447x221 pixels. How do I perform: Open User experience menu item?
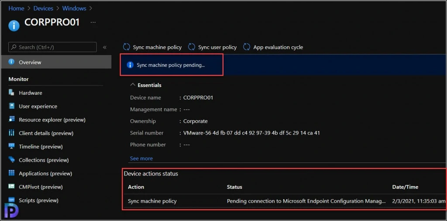38,107
